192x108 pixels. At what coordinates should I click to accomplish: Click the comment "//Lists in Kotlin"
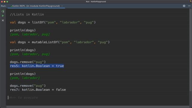pos(27,14)
